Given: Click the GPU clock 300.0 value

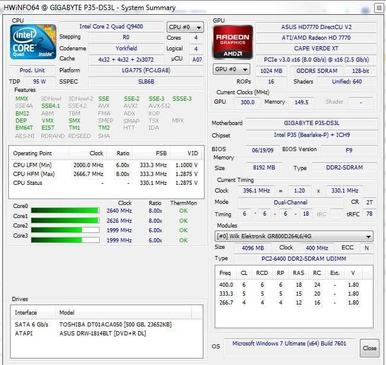Looking at the screenshot, I should [x=247, y=102].
